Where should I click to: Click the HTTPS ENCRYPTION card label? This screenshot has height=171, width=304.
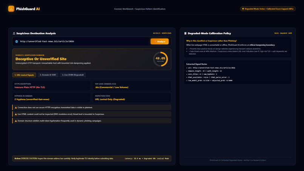(x=23, y=84)
